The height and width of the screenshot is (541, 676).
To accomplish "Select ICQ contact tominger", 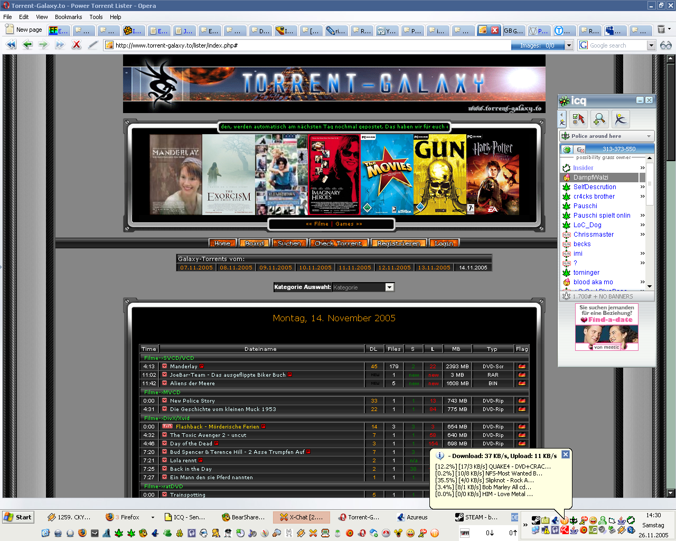I will coord(586,273).
